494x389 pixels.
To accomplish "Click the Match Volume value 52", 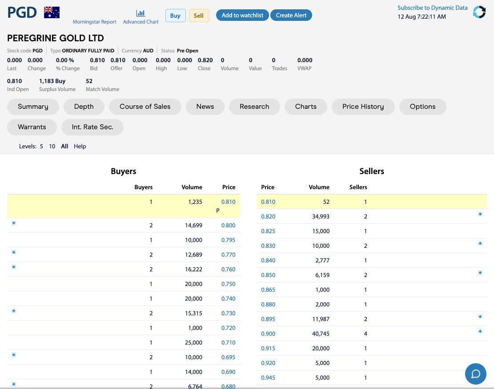I will (89, 81).
